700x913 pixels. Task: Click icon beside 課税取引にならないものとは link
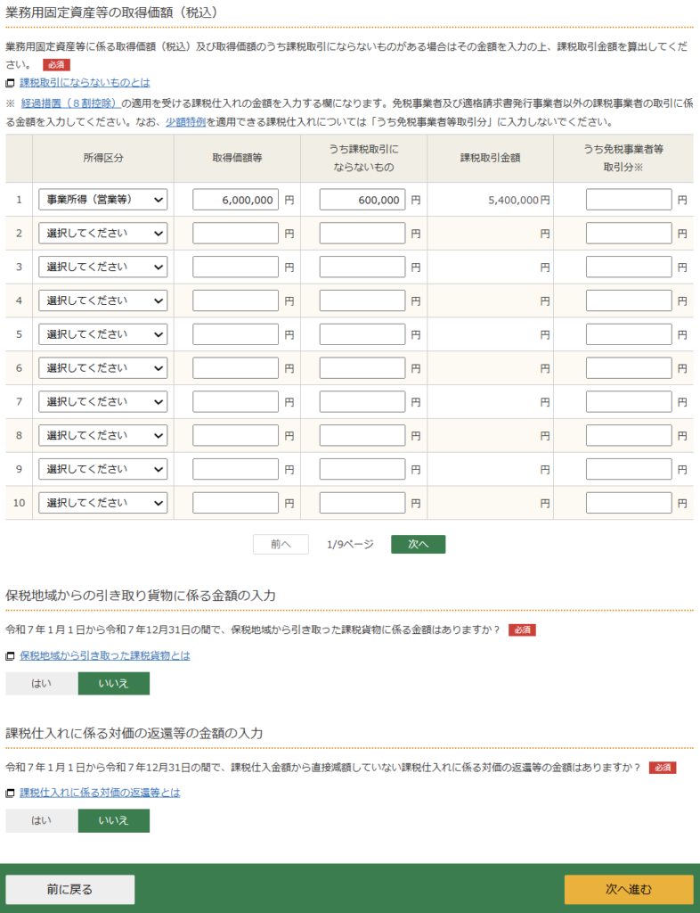click(x=11, y=83)
